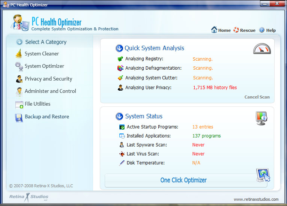Click Scanning status for System Clutter
Screen dimensions: 287x206
click(x=203, y=78)
